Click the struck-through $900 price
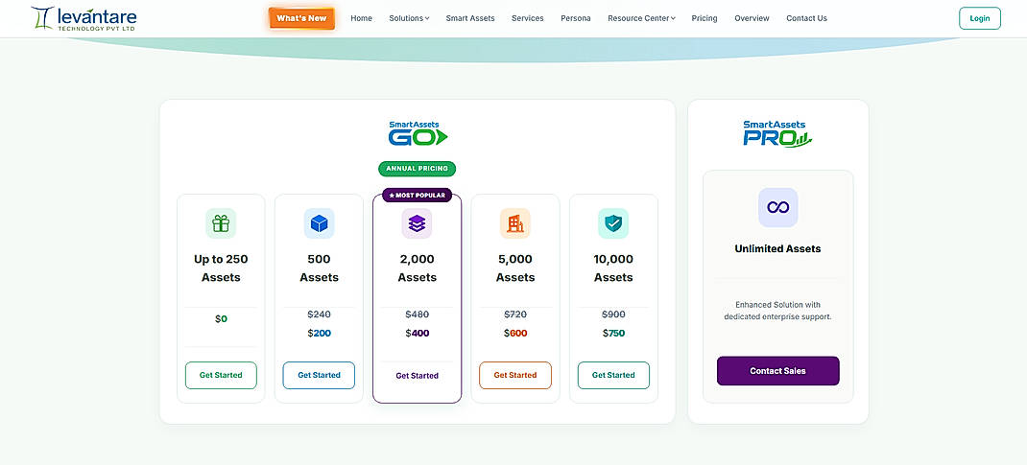This screenshot has width=1027, height=465. click(613, 314)
